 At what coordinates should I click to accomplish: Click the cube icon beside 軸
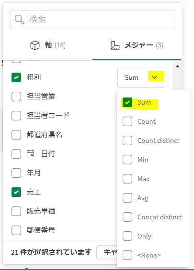[35, 45]
